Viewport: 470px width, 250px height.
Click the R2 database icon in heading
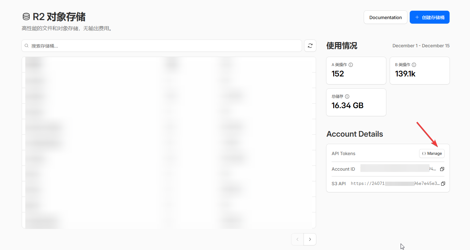click(26, 17)
